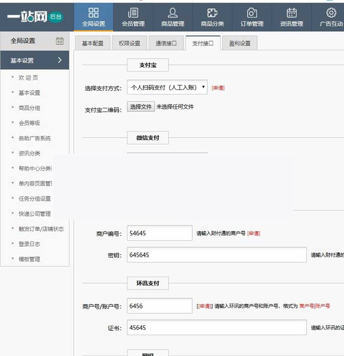This screenshot has height=356, width=344.
Task: Open 广告互动 gear icon
Action: [331, 13]
